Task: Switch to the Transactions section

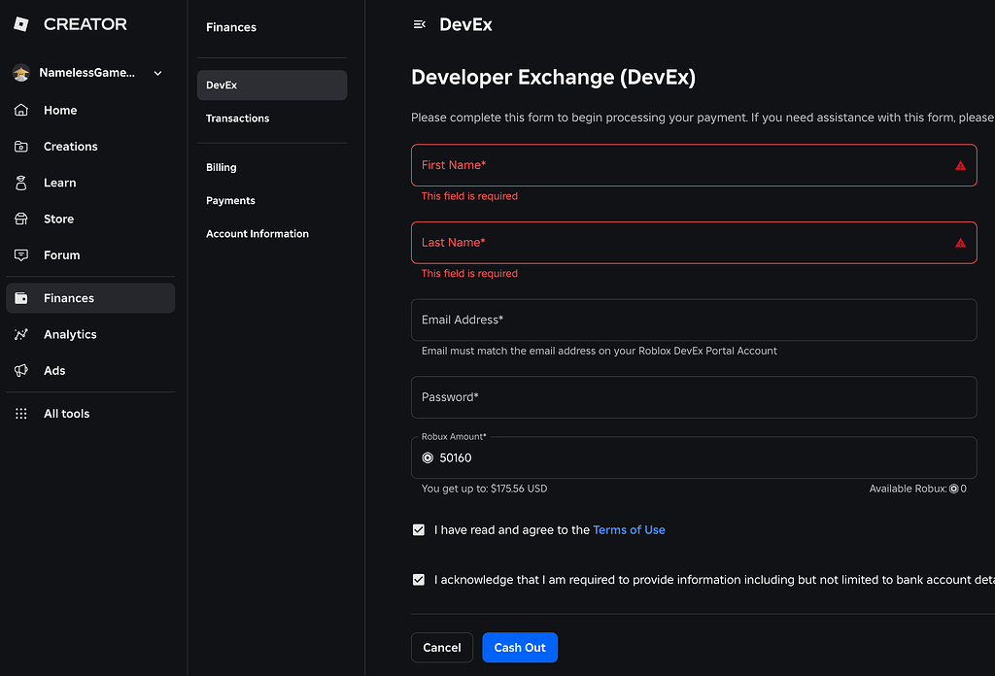Action: [x=237, y=118]
